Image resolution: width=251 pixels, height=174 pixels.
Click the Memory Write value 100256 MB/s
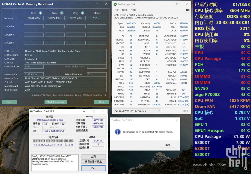tap(55, 18)
